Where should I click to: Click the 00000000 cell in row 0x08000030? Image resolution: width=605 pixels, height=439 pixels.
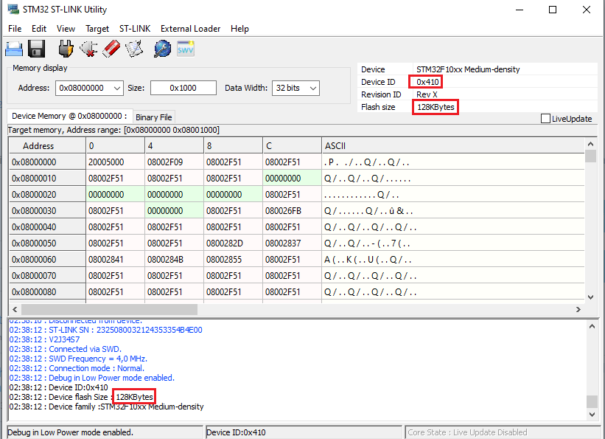coord(175,211)
